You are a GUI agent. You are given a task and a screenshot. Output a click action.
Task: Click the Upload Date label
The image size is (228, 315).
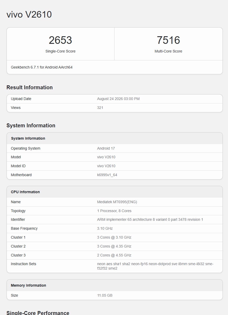21,99
